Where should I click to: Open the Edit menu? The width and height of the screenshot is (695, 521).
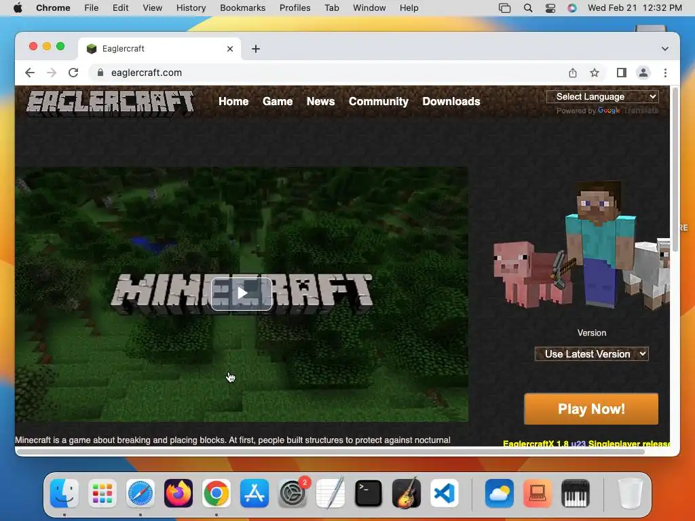(121, 8)
